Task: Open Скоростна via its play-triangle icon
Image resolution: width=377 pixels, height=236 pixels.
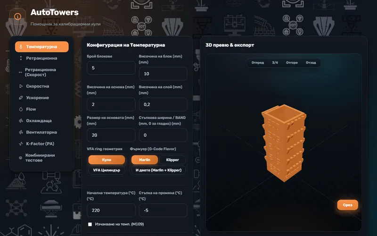Action: (21, 86)
